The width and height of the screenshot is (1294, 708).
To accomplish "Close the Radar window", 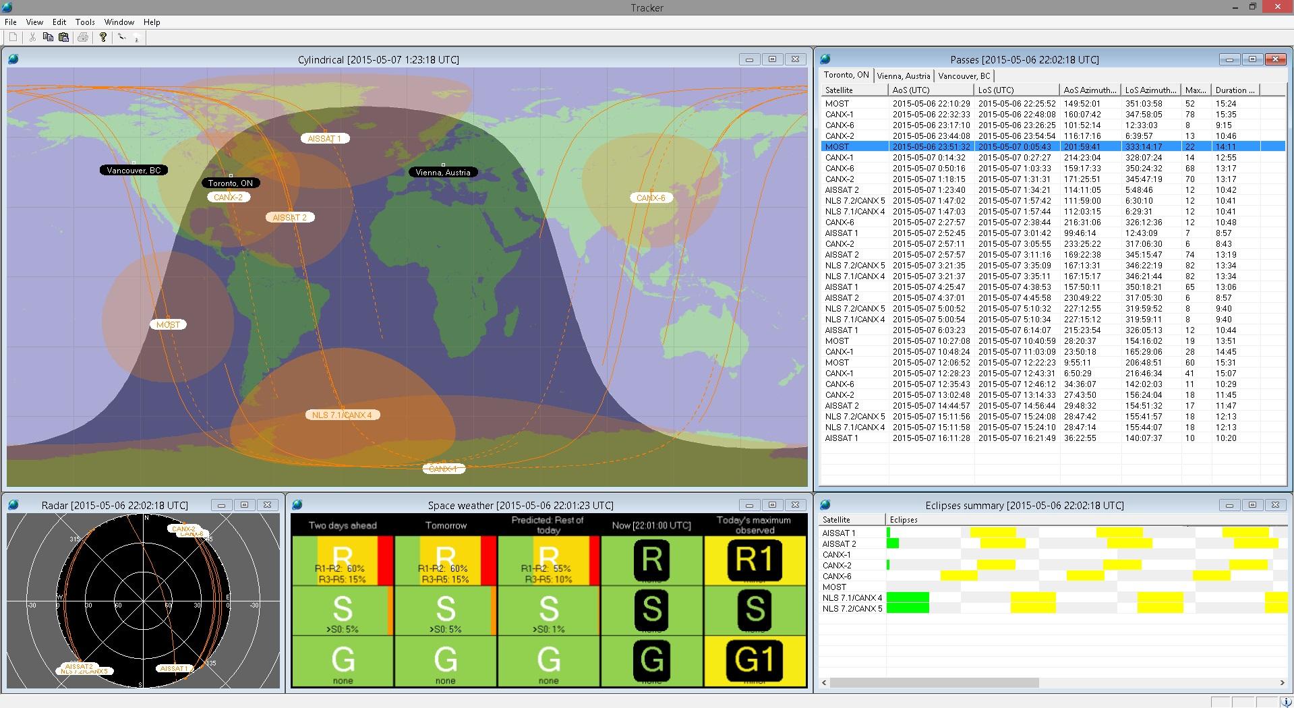I will pos(267,505).
